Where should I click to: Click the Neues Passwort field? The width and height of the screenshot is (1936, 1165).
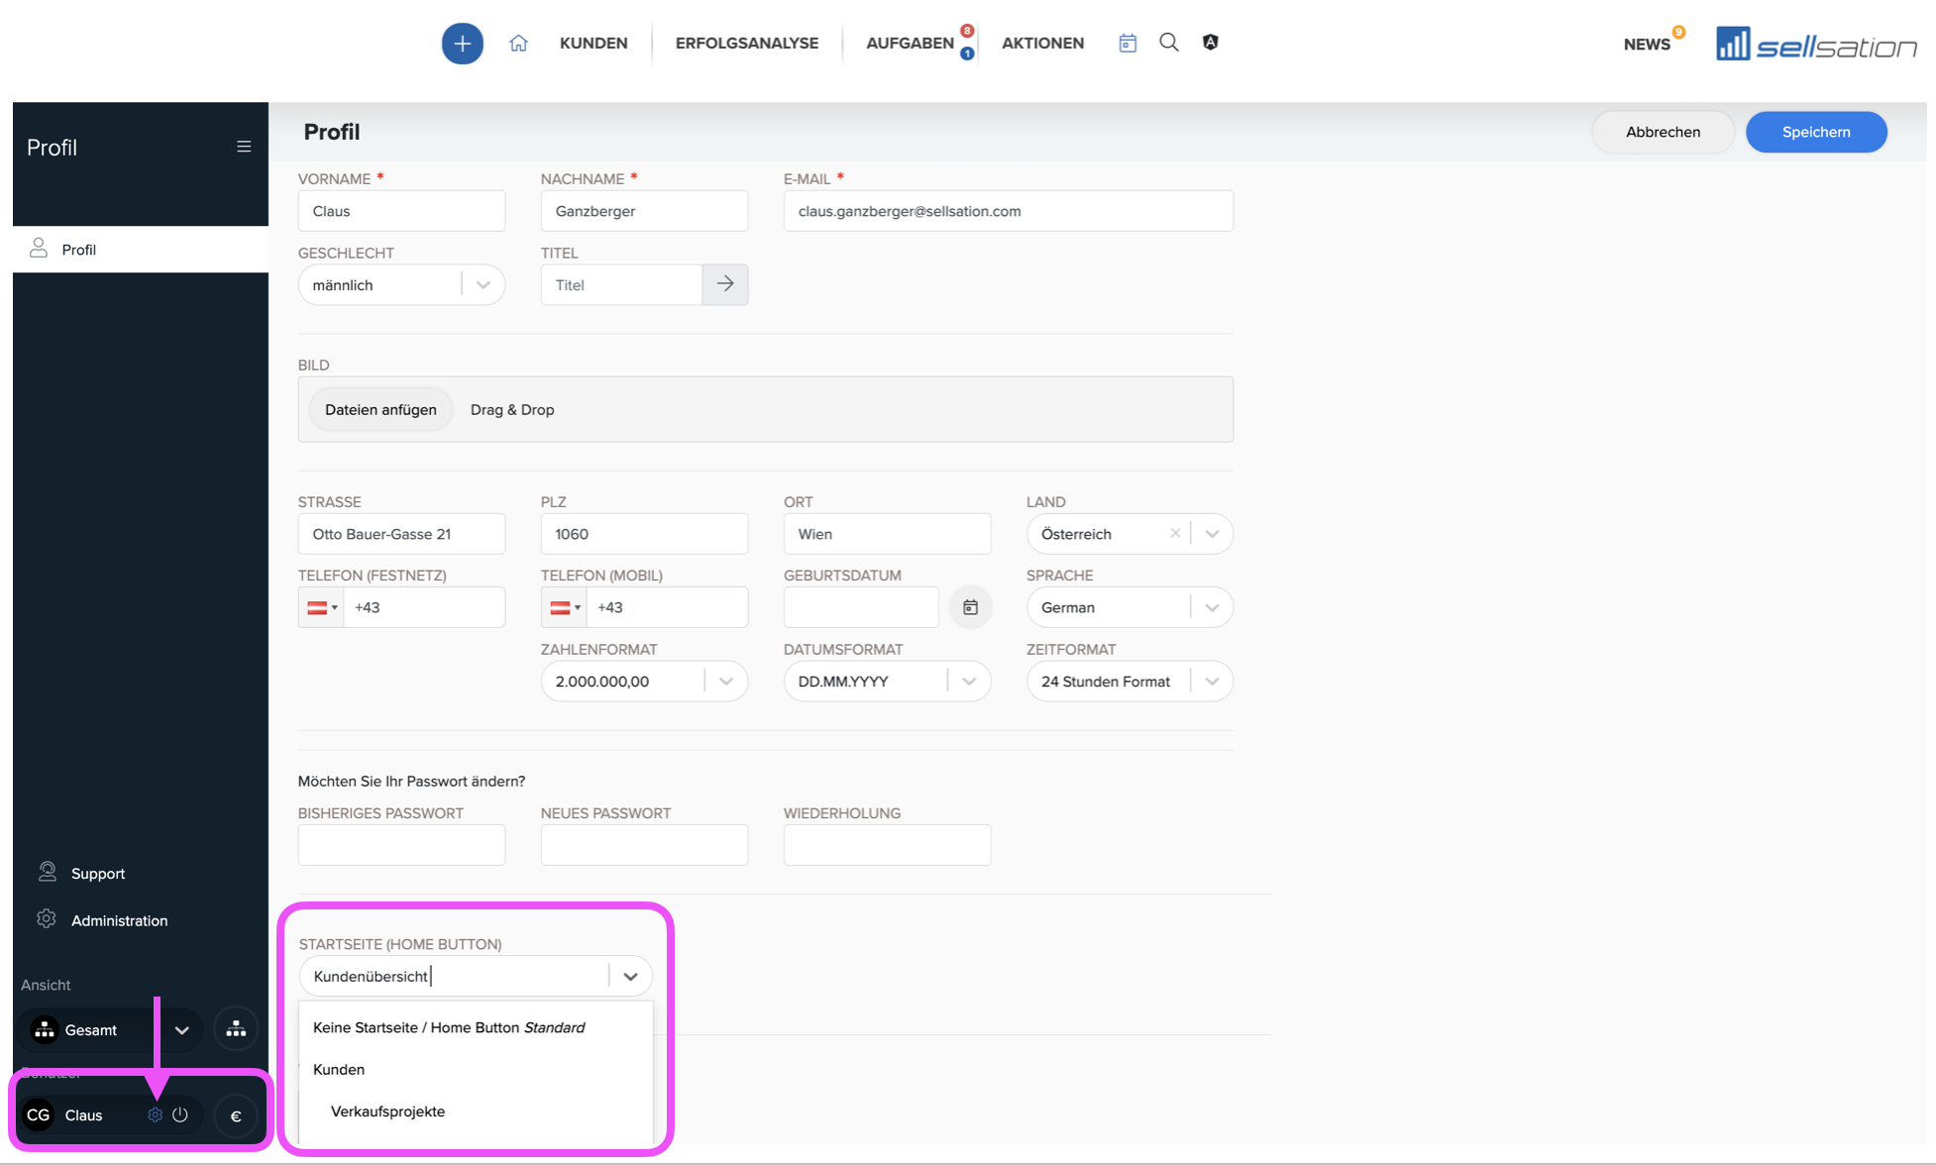click(x=644, y=845)
